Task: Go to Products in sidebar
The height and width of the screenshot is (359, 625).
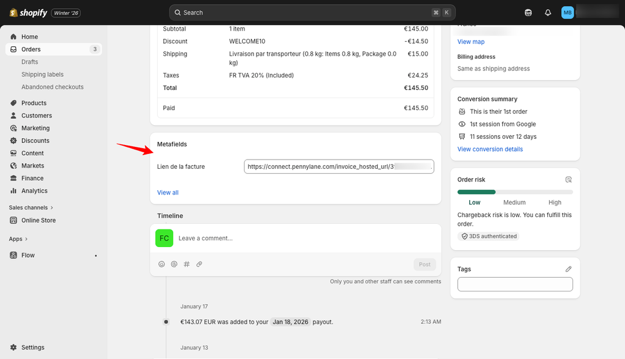Action: point(34,103)
